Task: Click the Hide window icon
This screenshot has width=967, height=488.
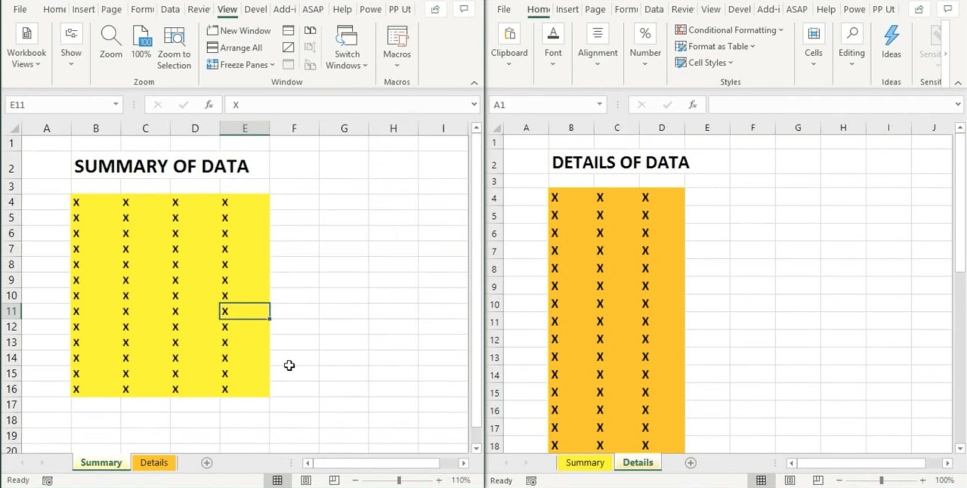Action: [288, 47]
